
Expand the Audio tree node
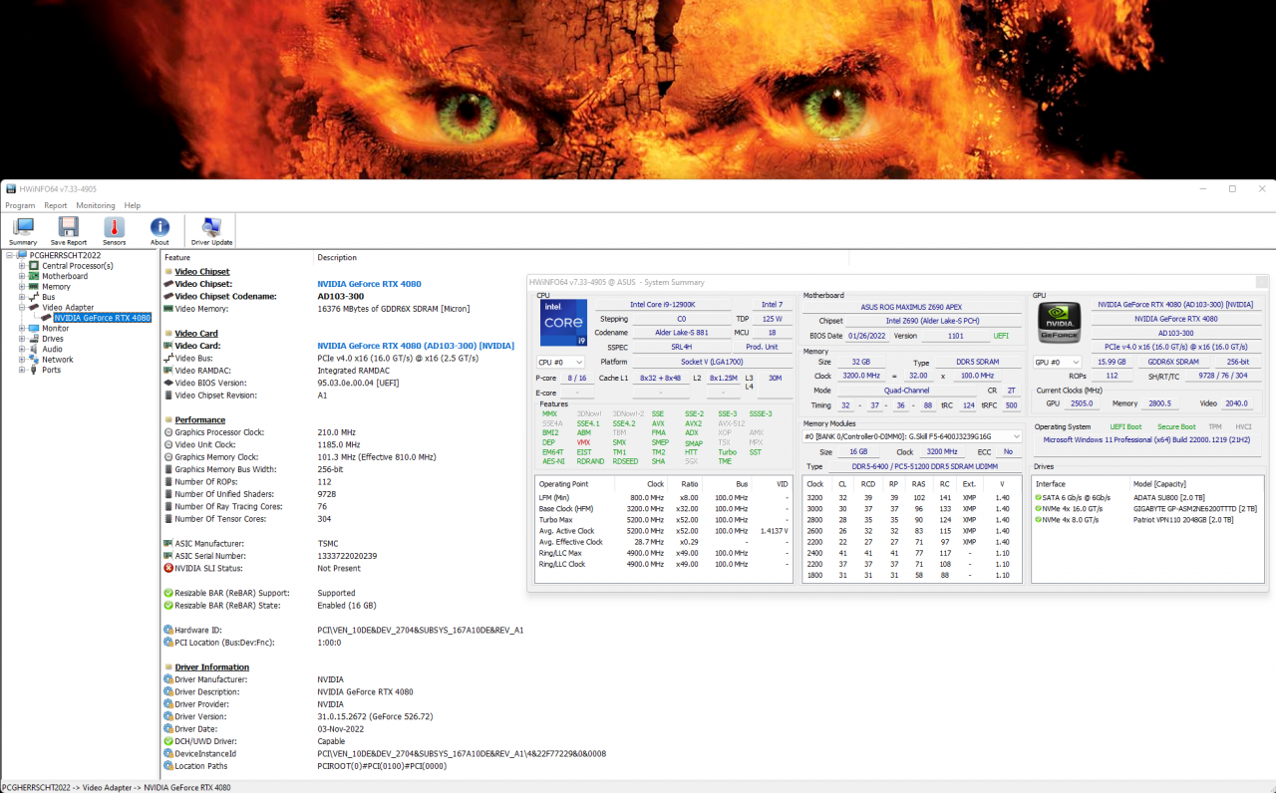pyautogui.click(x=22, y=349)
